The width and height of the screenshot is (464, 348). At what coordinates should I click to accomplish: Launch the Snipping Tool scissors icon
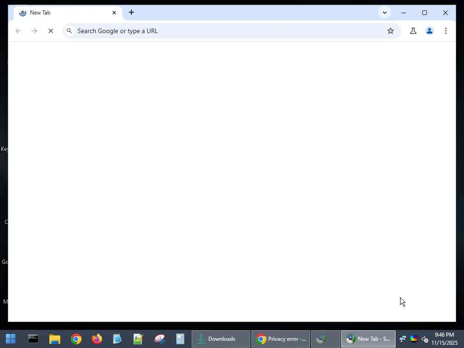(x=160, y=339)
